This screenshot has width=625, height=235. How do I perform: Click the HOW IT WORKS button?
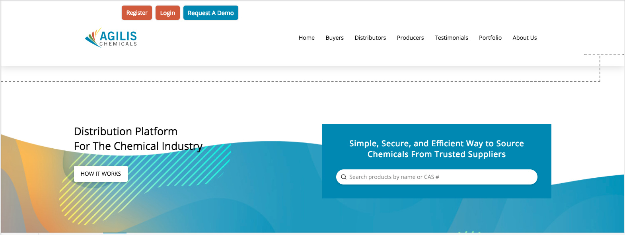click(x=101, y=174)
